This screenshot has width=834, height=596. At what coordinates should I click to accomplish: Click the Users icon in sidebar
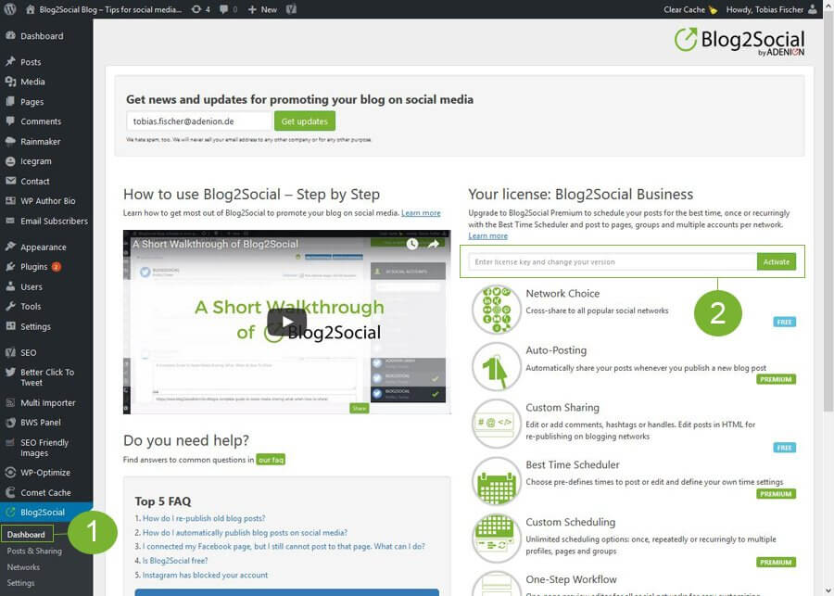[10, 286]
